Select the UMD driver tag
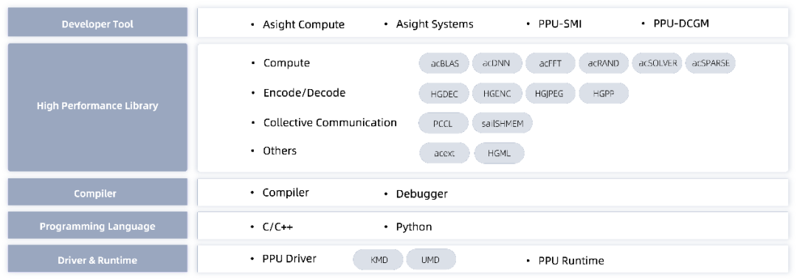 (431, 259)
